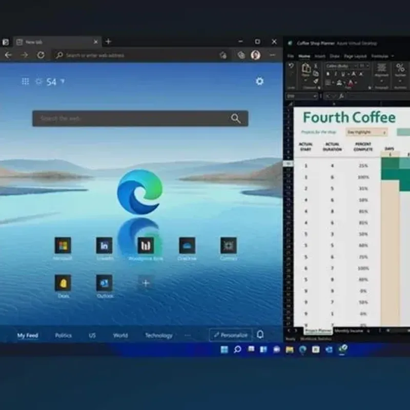
Task: Open the My Feed section
Action: pyautogui.click(x=28, y=336)
